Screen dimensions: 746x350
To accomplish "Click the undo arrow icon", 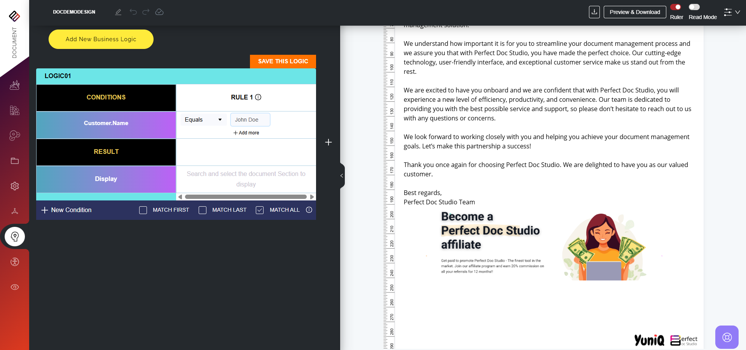I will tap(133, 12).
